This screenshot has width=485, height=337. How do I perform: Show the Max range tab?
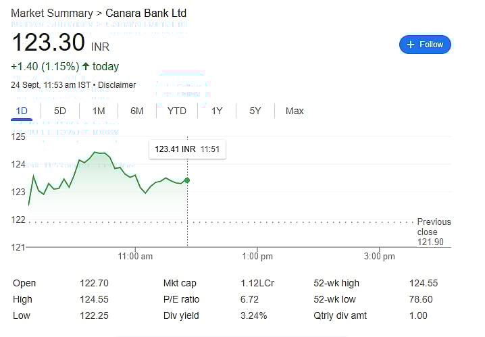pyautogui.click(x=295, y=111)
